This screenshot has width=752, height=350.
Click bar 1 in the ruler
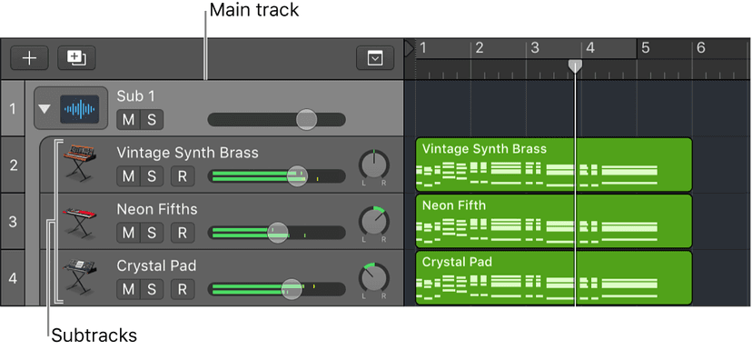(x=423, y=48)
